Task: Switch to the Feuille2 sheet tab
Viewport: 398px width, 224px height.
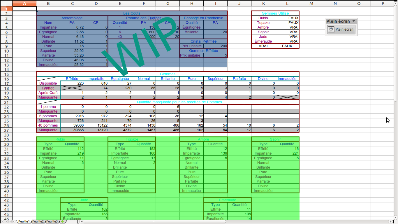Action: (38, 222)
